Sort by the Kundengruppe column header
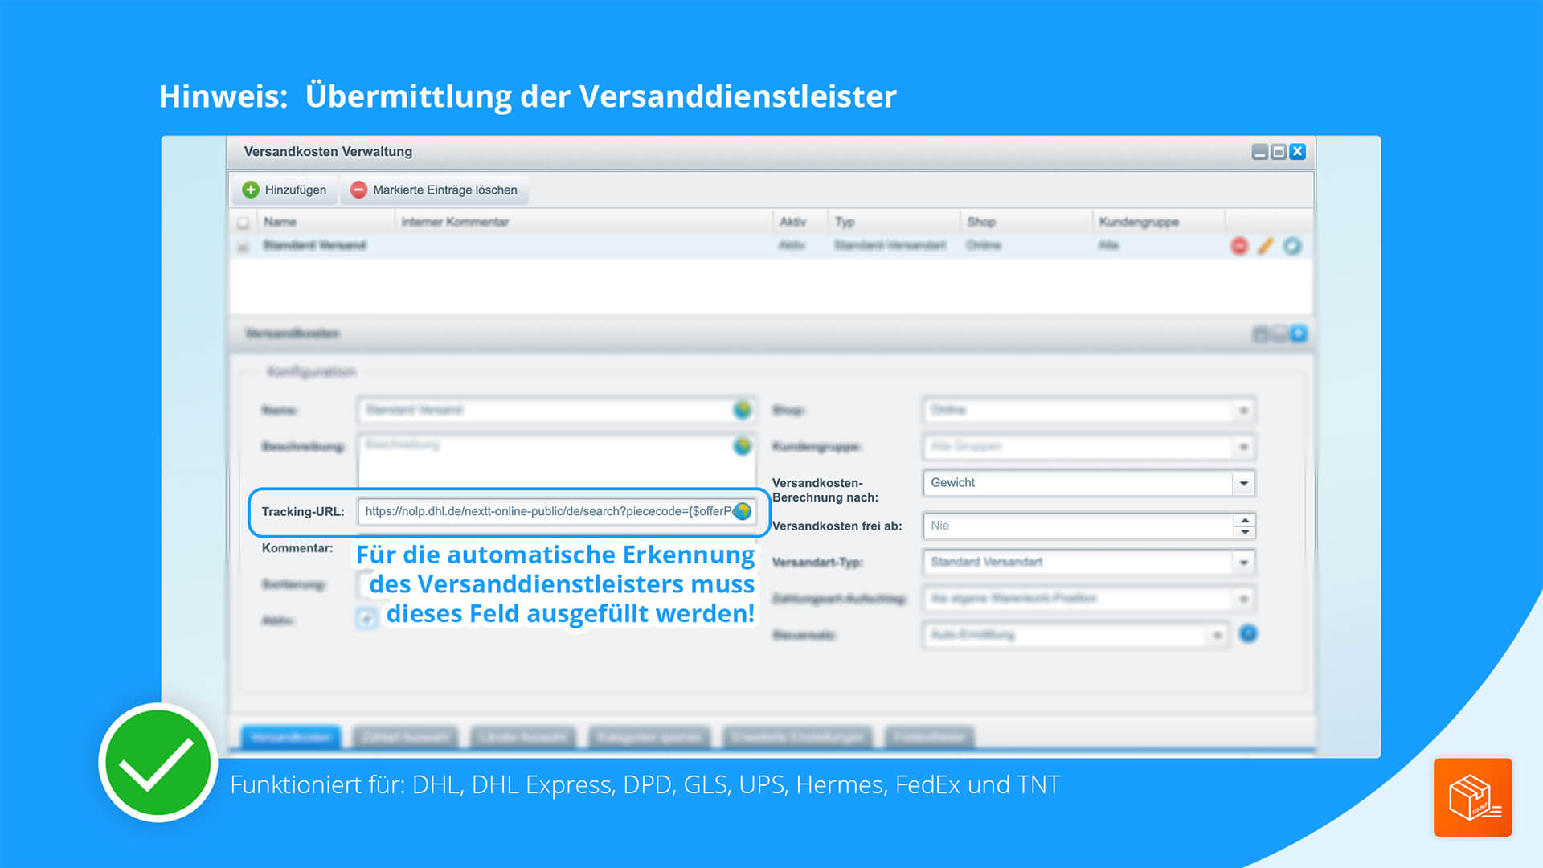Screen dimensions: 1543x868 pos(1158,222)
